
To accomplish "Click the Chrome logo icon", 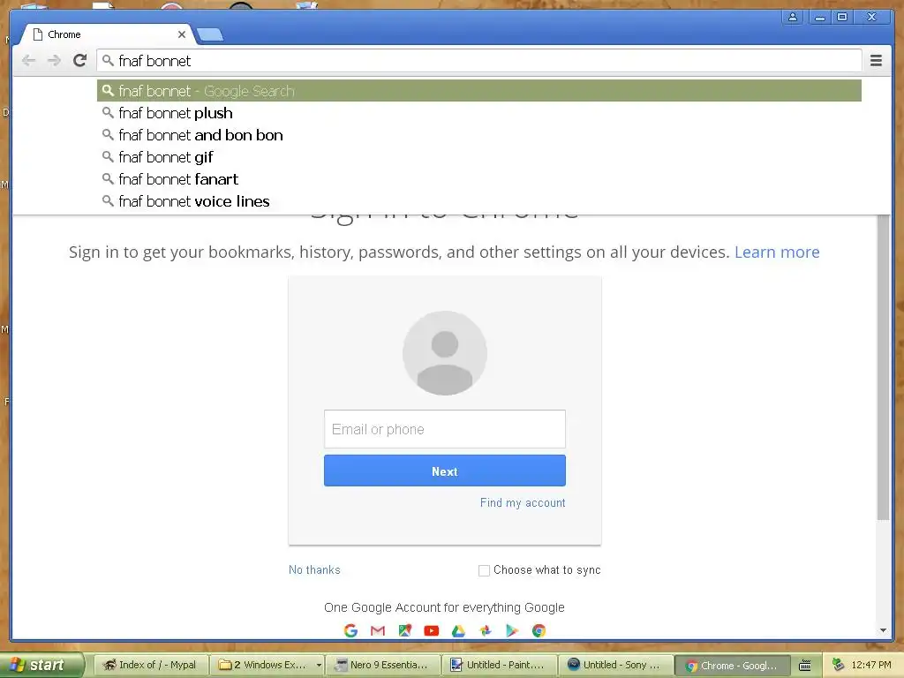I will tap(539, 630).
